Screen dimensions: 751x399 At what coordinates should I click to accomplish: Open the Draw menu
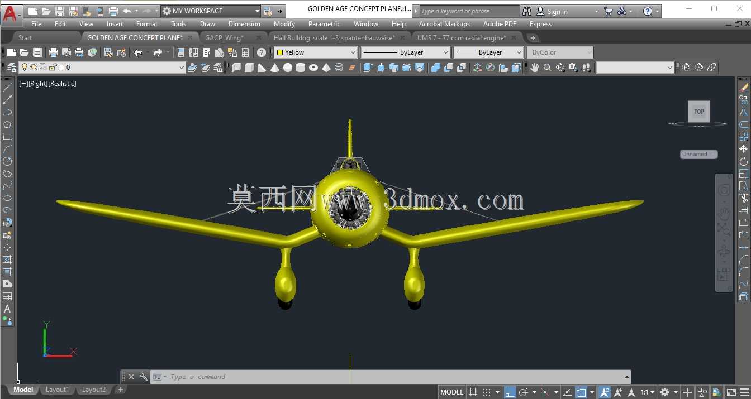(207, 24)
